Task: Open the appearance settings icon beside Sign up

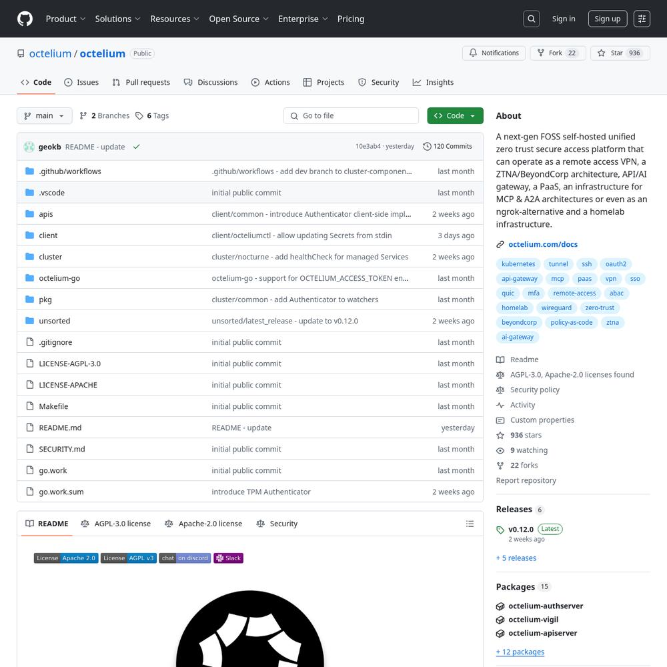Action: coord(642,19)
